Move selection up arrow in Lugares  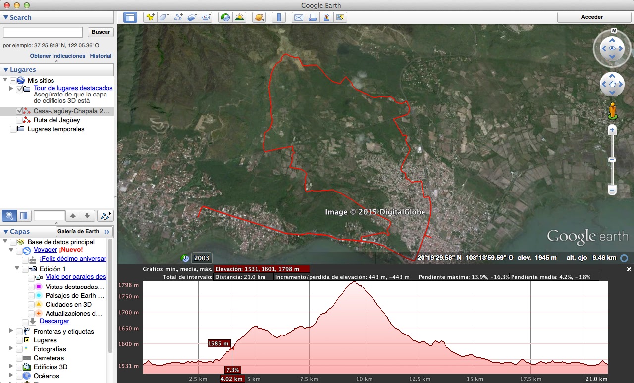(73, 216)
